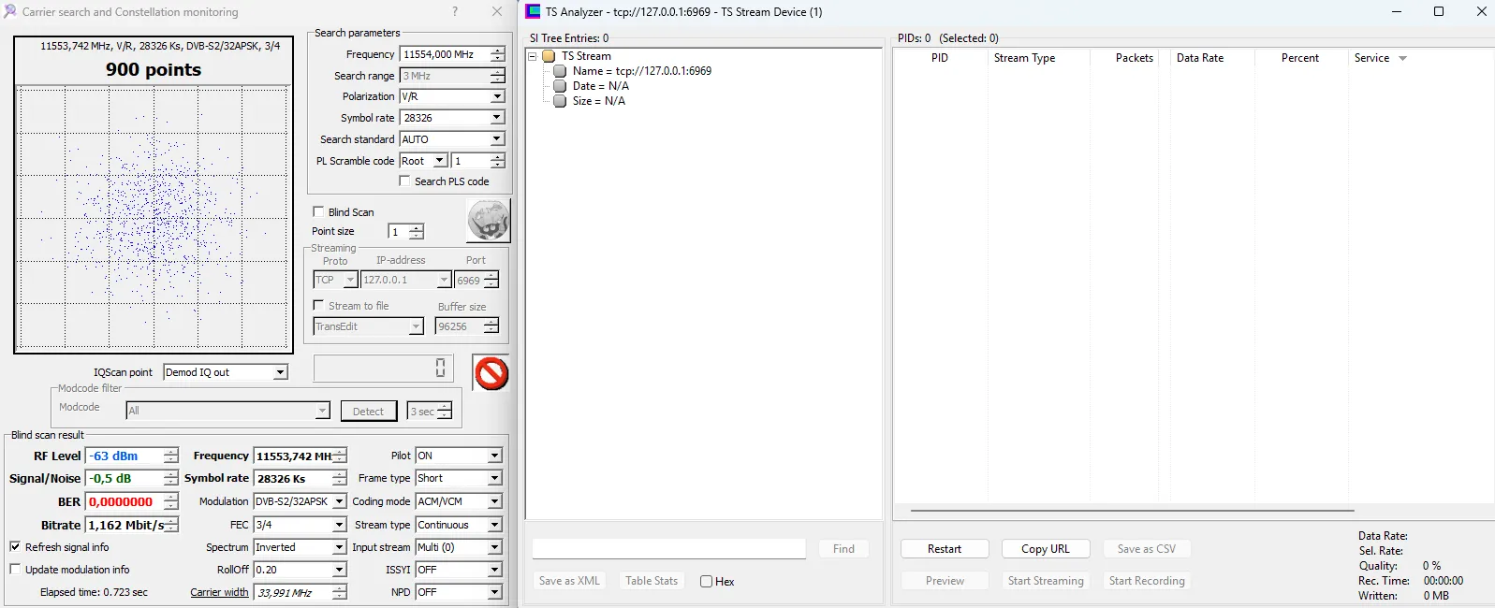Screen dimensions: 1495x608
Task: Click the Carrier width link
Action: (x=219, y=592)
